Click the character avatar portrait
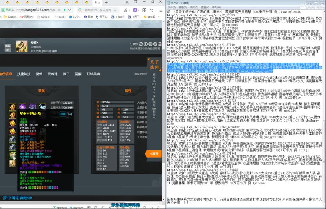The image size is (326, 209). coord(22,46)
